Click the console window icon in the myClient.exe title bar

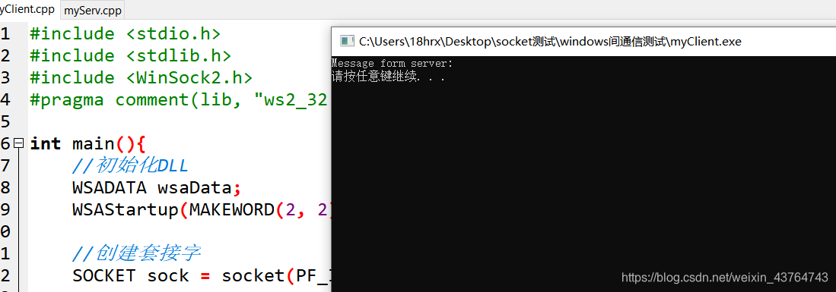[347, 41]
